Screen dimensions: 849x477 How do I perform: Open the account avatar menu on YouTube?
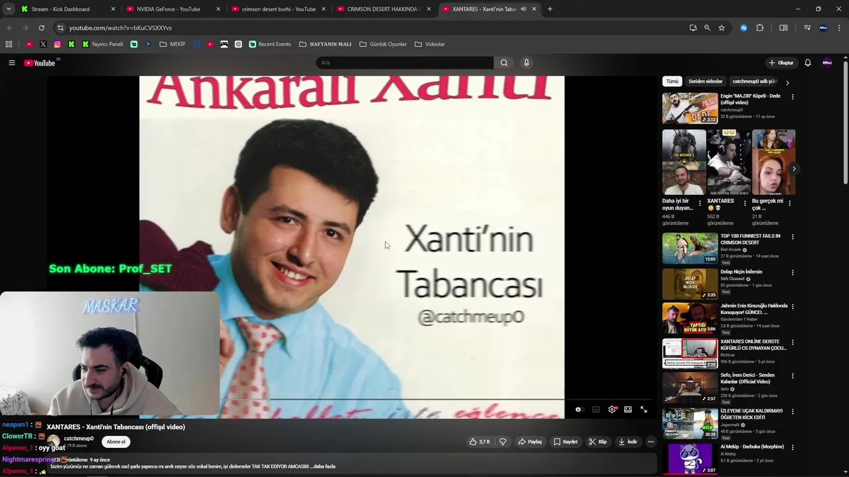pyautogui.click(x=827, y=63)
